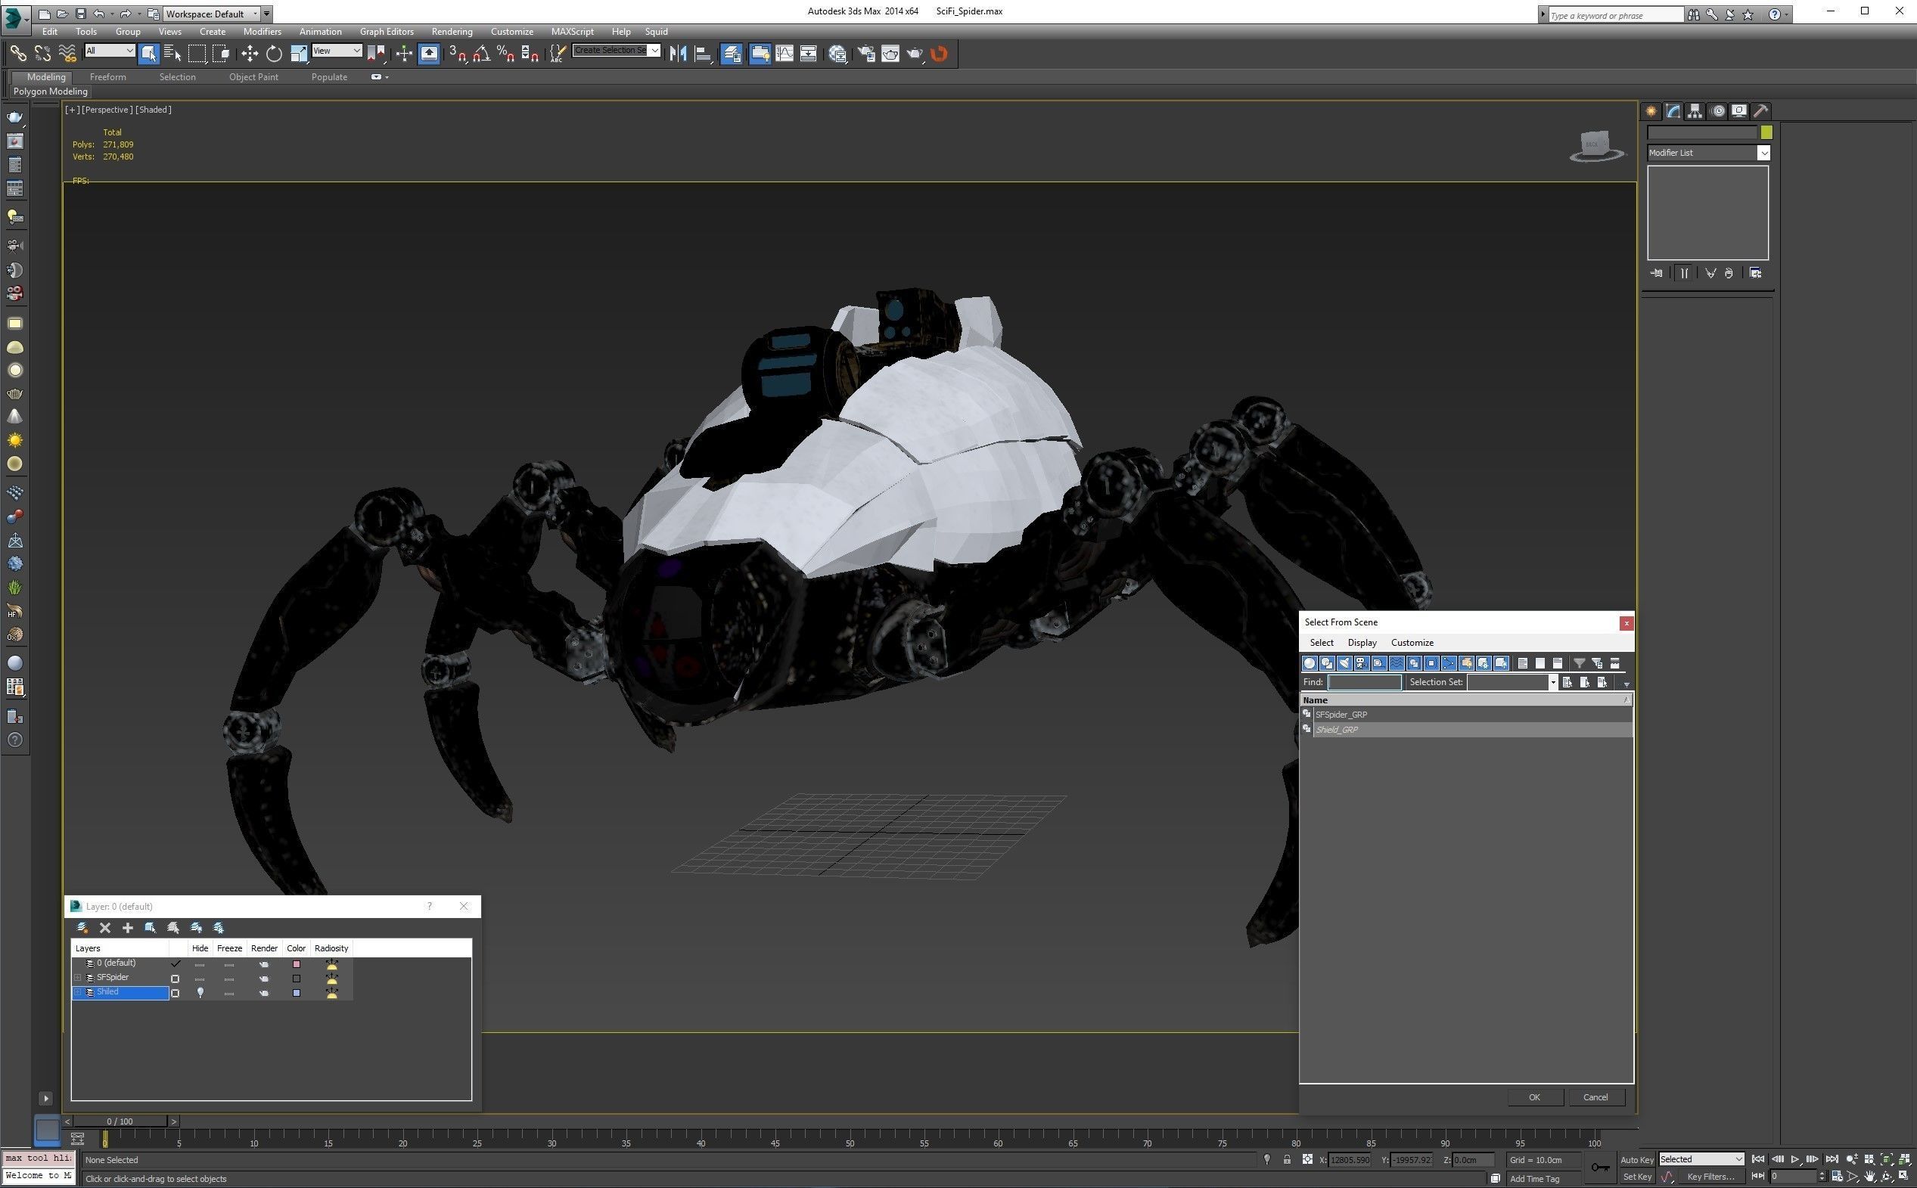Open color swatch of Shiled layer

(x=297, y=993)
